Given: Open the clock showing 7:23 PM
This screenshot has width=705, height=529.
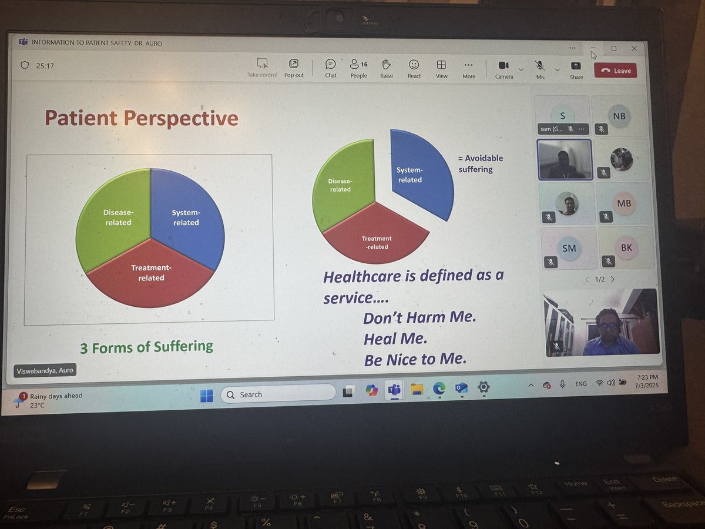Looking at the screenshot, I should point(646,381).
